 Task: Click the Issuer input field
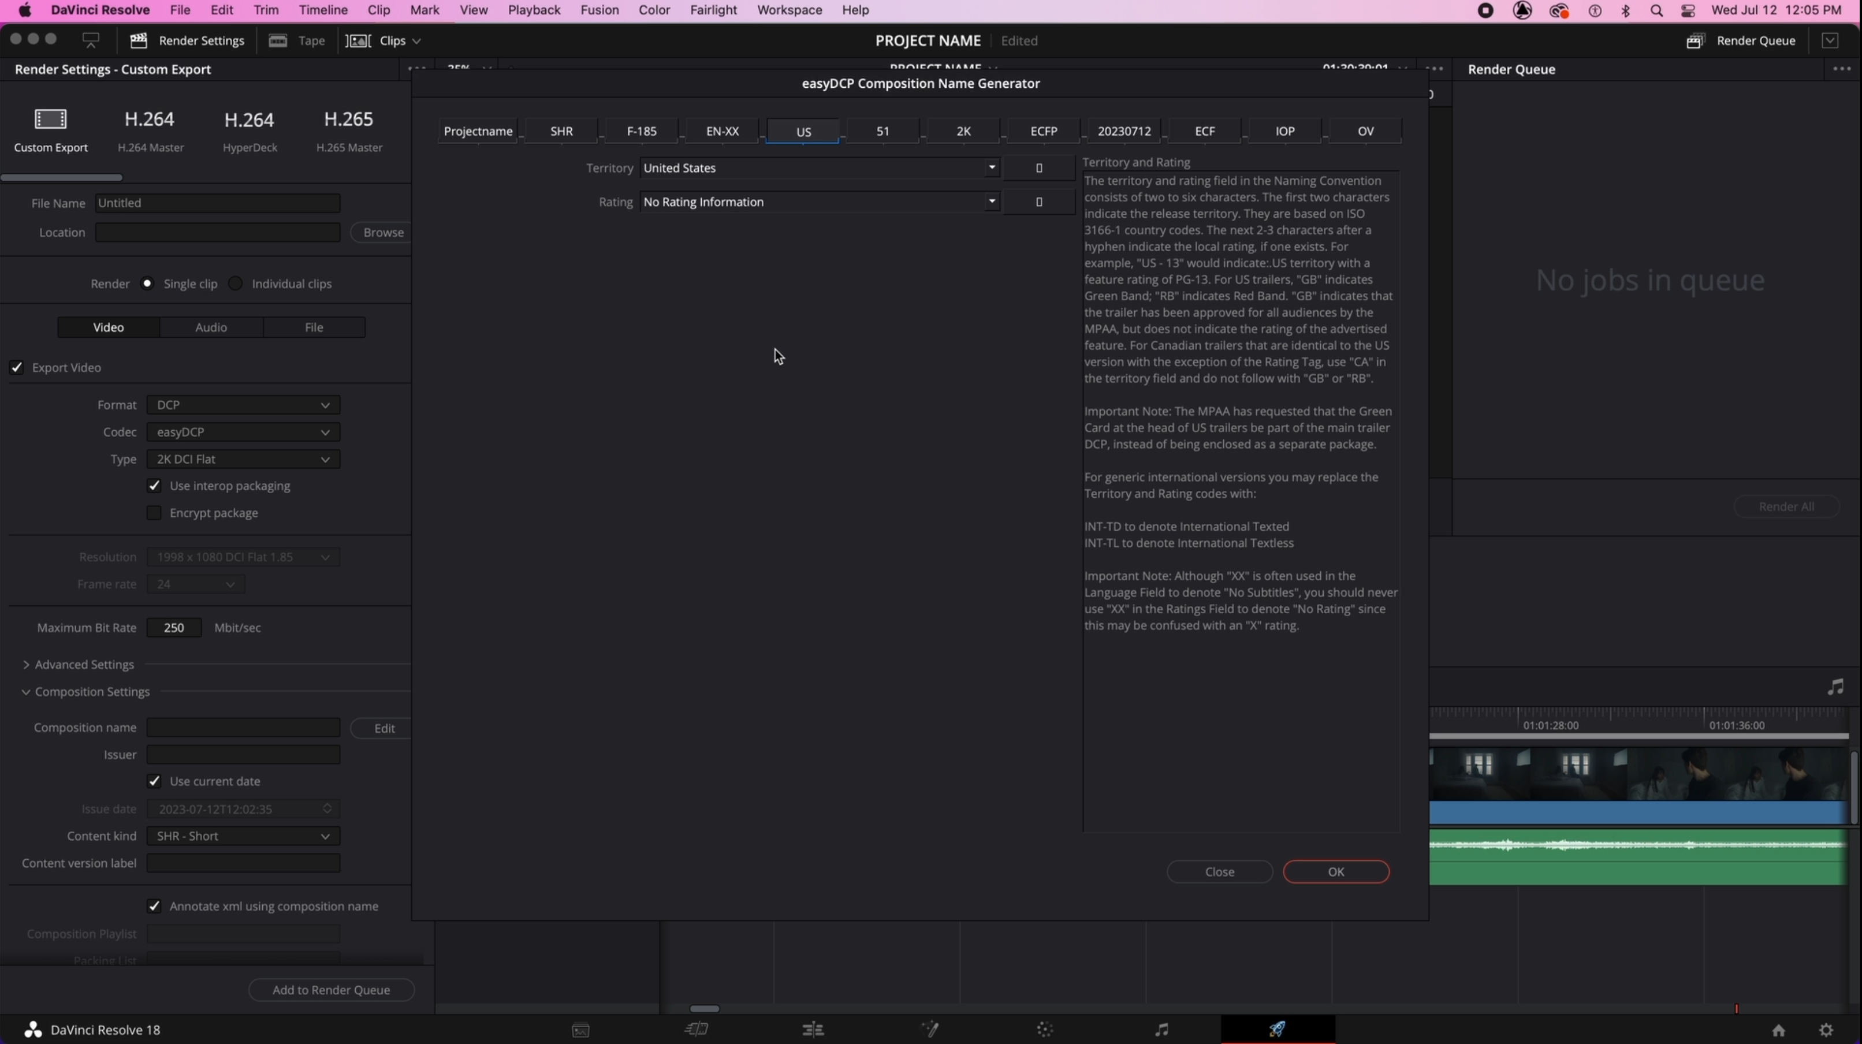pyautogui.click(x=243, y=755)
